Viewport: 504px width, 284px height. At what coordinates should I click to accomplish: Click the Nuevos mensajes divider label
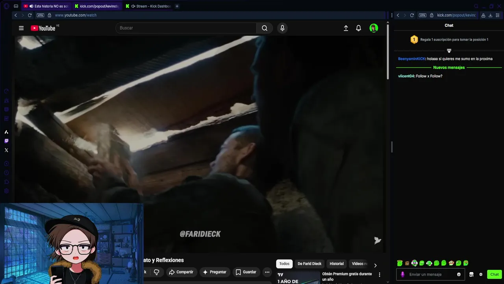(x=449, y=67)
